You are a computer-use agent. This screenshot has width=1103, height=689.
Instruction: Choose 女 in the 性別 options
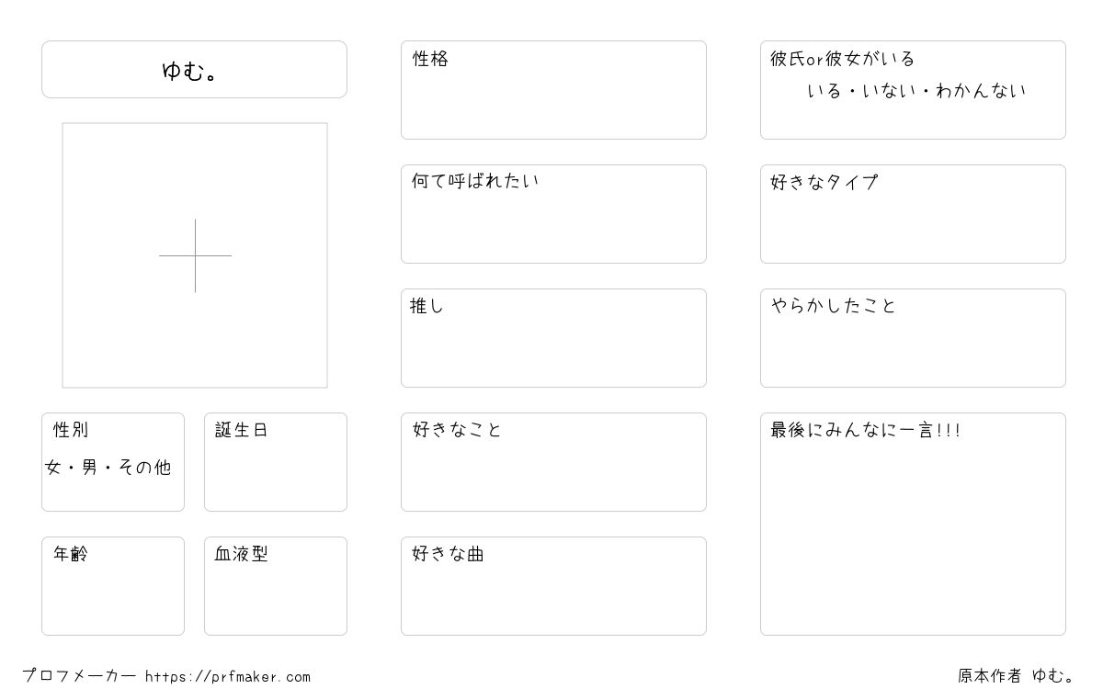pyautogui.click(x=53, y=468)
